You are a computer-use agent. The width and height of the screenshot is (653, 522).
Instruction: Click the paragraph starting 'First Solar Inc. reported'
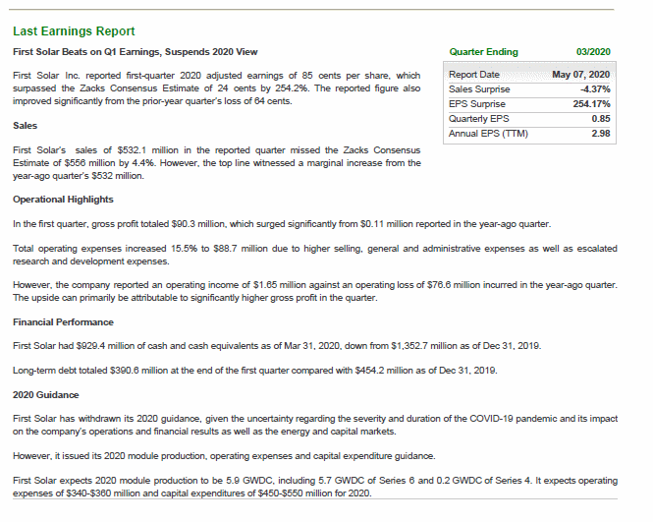tap(217, 88)
